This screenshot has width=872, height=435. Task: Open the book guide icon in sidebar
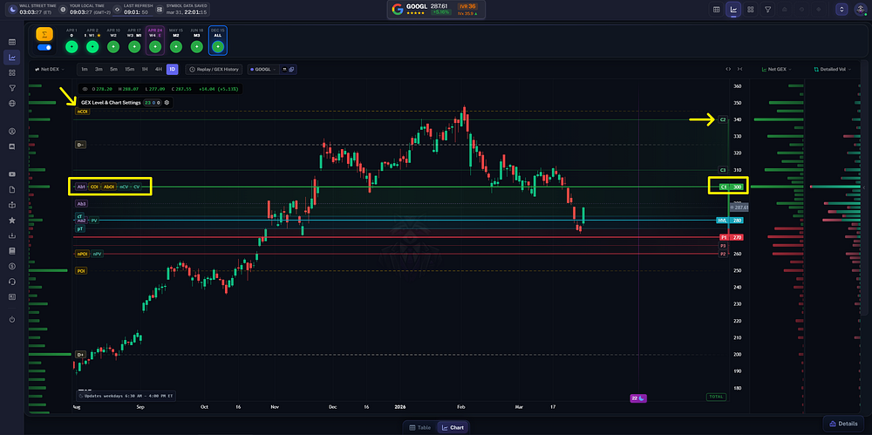point(11,251)
